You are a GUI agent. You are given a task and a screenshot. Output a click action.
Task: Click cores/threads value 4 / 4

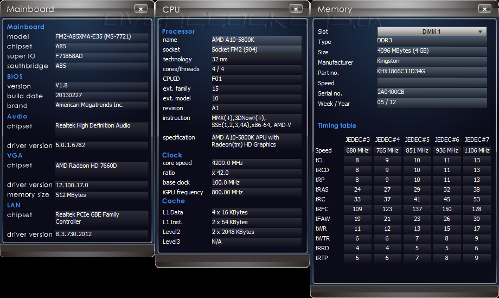click(257, 69)
